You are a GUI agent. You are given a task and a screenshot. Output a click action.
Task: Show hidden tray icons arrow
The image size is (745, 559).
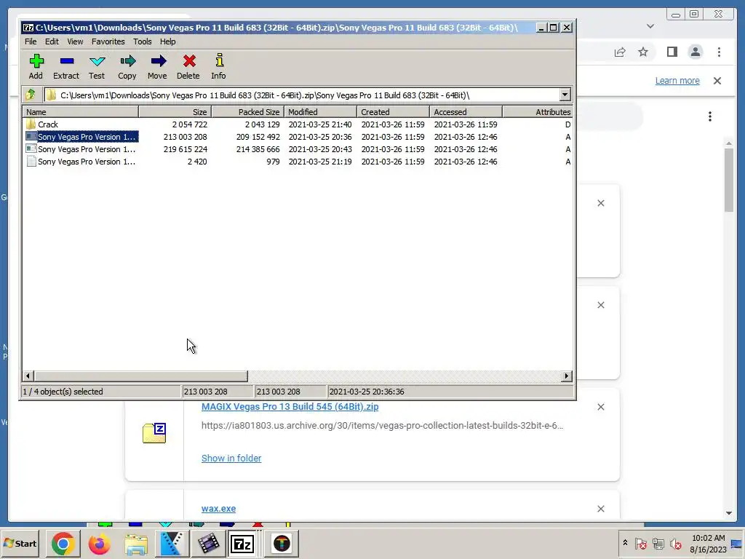pyautogui.click(x=625, y=542)
